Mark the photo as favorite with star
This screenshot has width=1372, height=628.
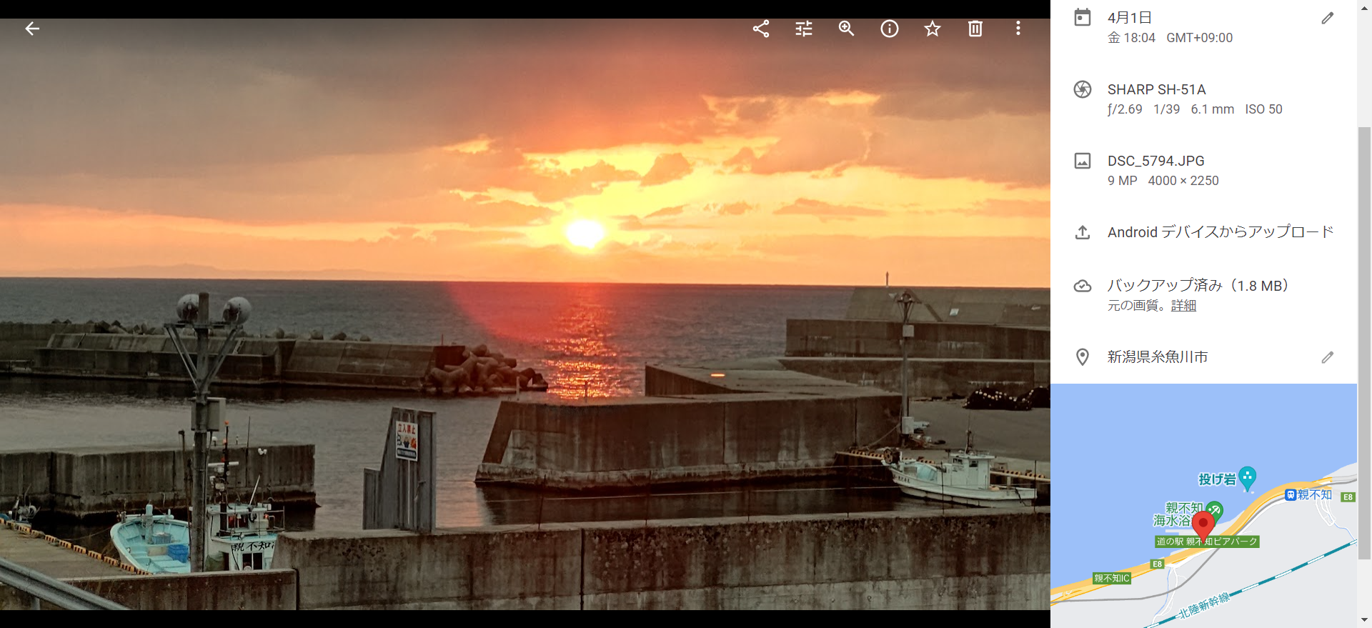click(933, 29)
